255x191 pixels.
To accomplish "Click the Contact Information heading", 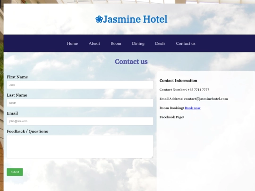I will (x=178, y=81).
